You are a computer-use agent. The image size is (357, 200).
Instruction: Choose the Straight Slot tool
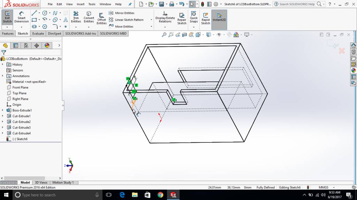pos(34,26)
